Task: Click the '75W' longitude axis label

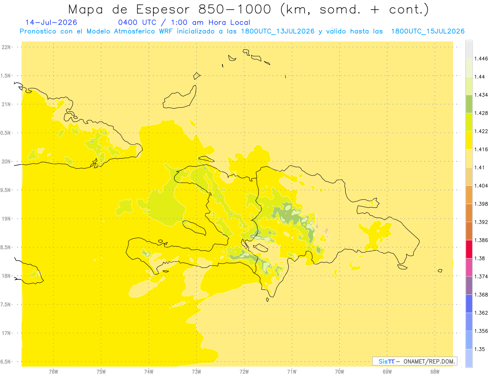Action: (101, 372)
